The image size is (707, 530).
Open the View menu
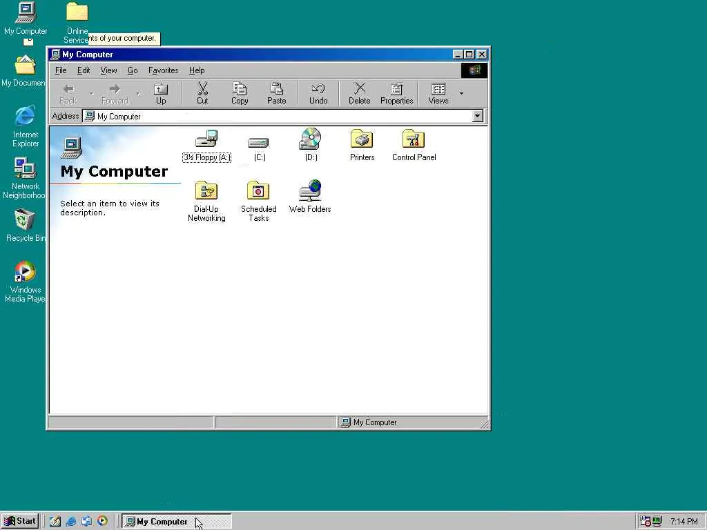(108, 70)
